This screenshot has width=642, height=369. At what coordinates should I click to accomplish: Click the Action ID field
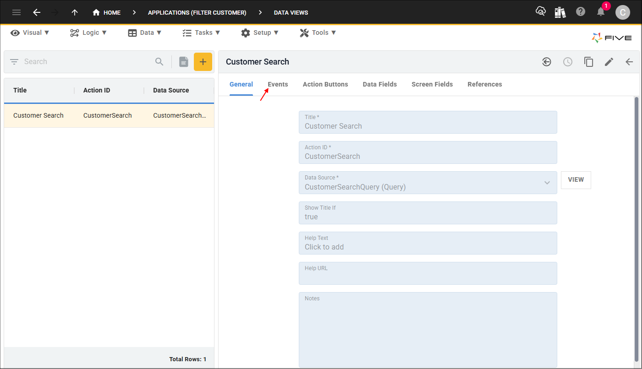(428, 152)
